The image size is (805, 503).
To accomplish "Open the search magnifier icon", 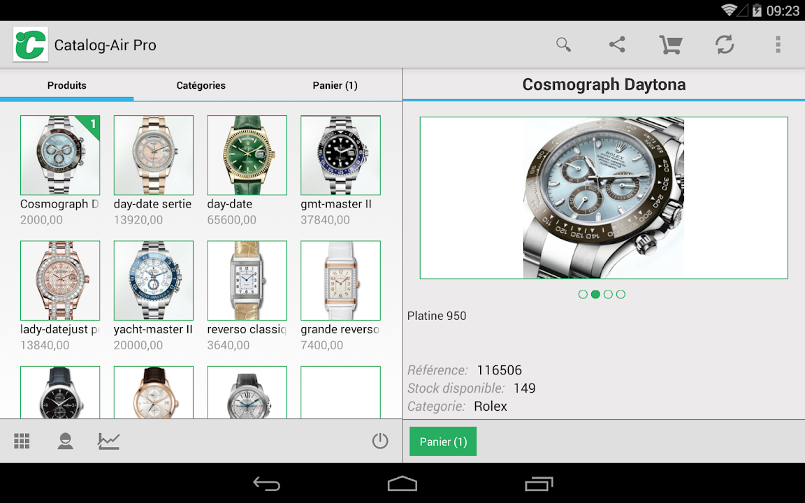I will click(563, 45).
